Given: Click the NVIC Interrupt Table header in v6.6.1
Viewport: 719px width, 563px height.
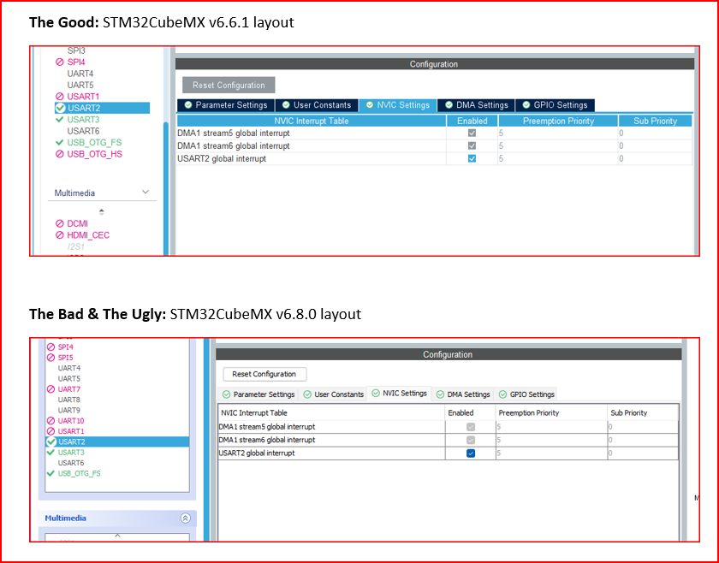Looking at the screenshot, I should [x=312, y=121].
